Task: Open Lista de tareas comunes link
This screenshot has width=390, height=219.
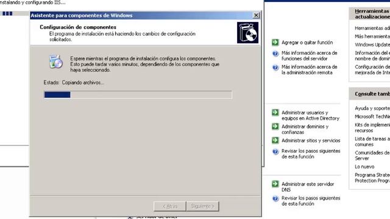Action: (x=372, y=142)
